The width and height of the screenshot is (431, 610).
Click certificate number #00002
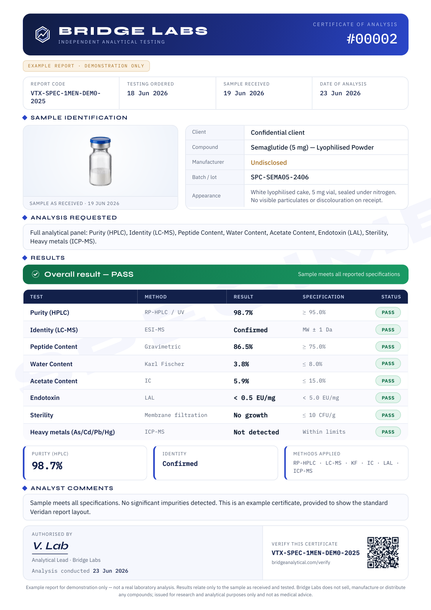372,39
